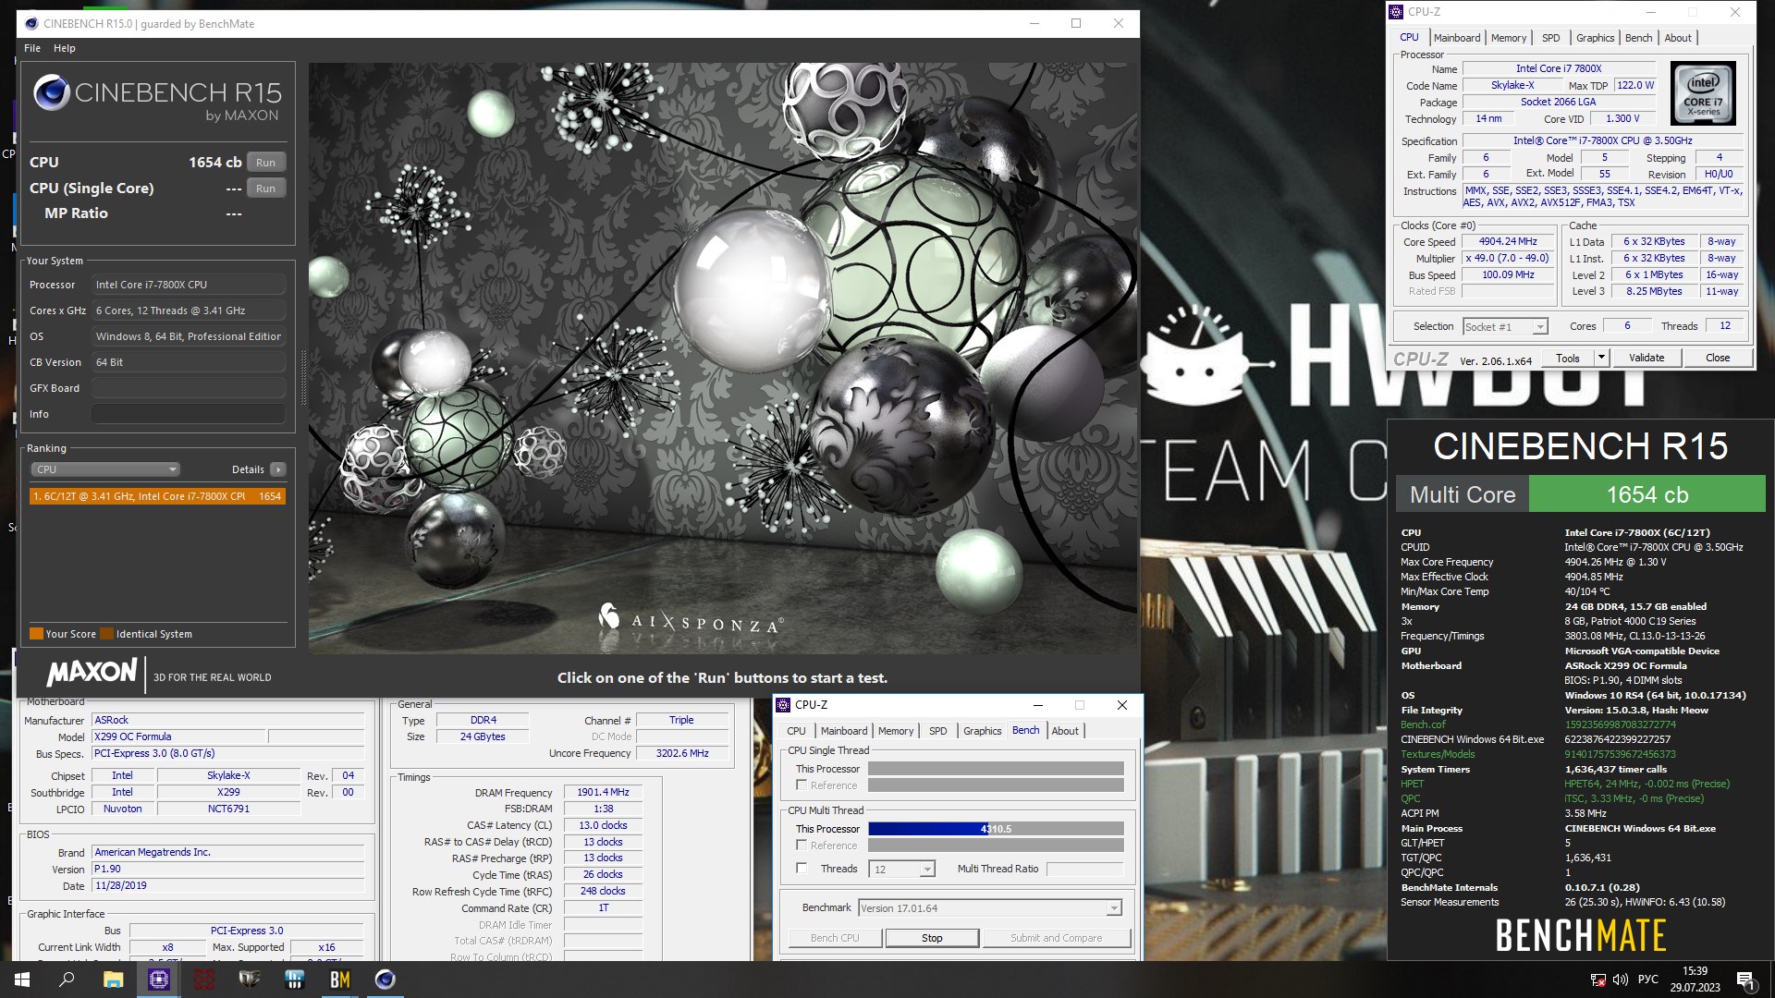
Task: Click the CPU-Z title bar icon in the upper-right window
Action: (x=1396, y=12)
